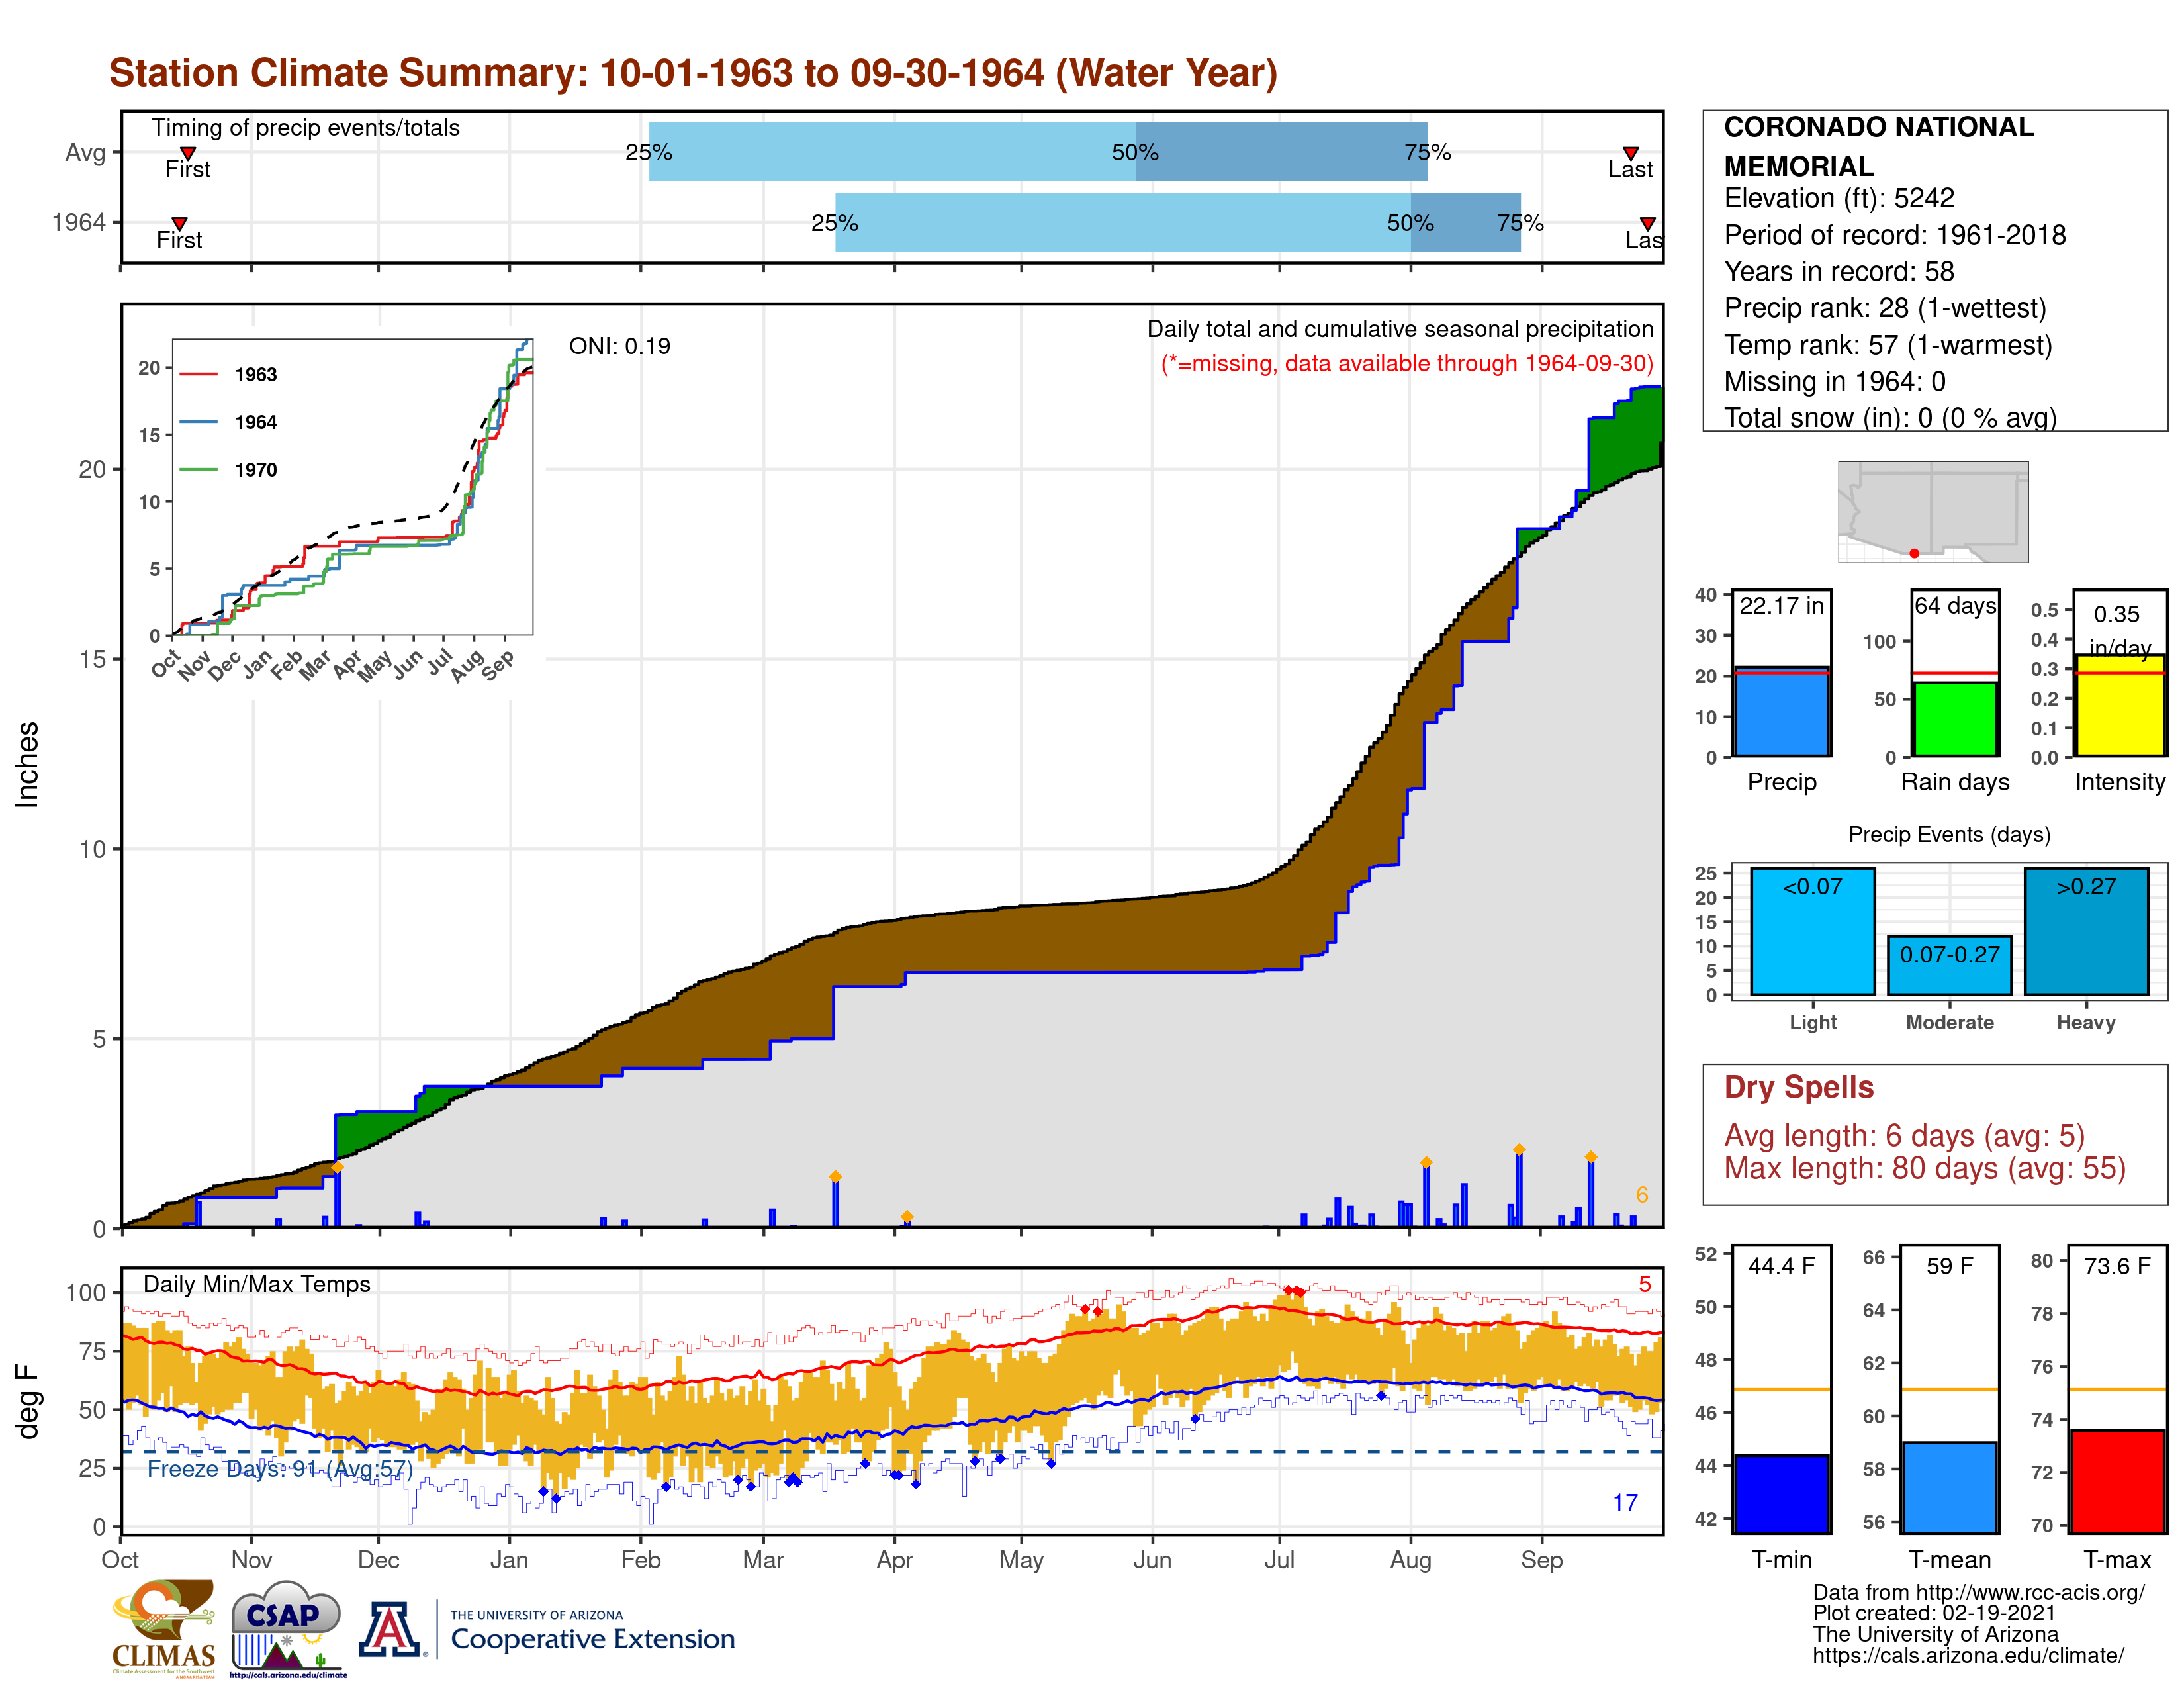Click the light blue T-mean bar

click(x=1949, y=1487)
